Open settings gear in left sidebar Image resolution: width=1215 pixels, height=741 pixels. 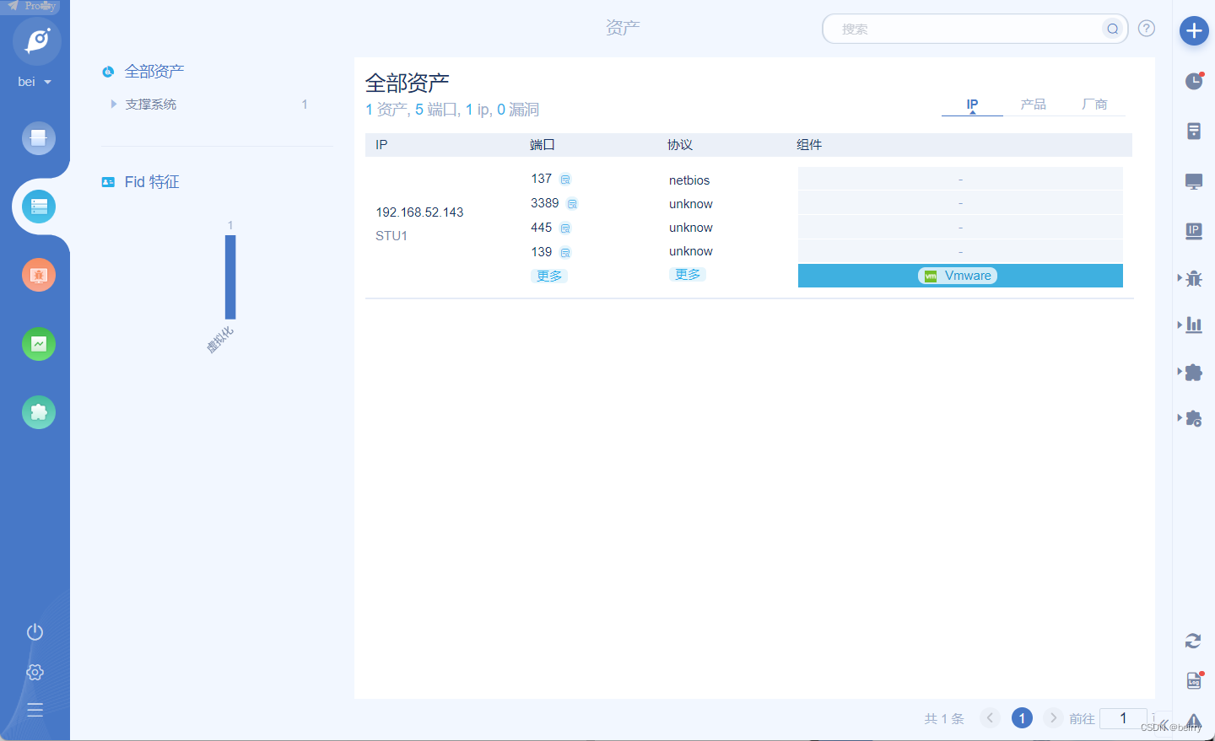point(35,672)
